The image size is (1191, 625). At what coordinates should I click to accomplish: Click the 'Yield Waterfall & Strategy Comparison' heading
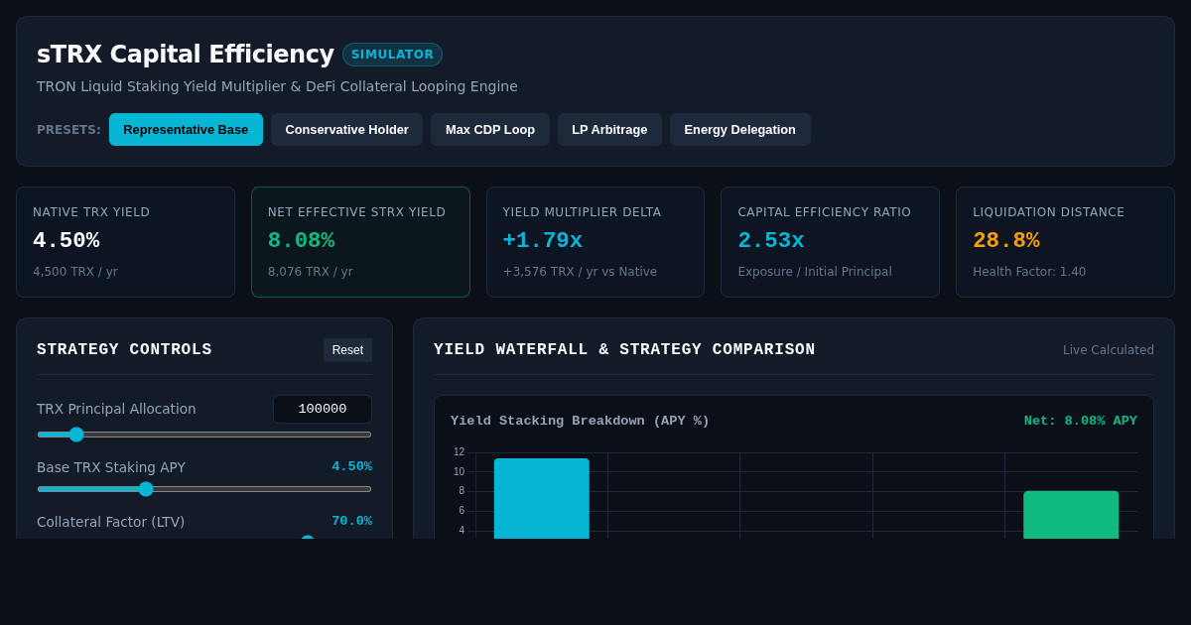624,350
